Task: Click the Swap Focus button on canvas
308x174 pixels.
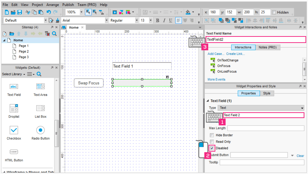Action: 89,83
